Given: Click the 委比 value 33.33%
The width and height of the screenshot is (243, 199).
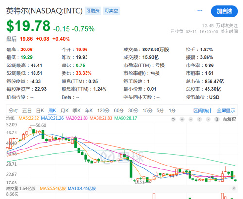Looking at the screenshot, I should point(84,73).
